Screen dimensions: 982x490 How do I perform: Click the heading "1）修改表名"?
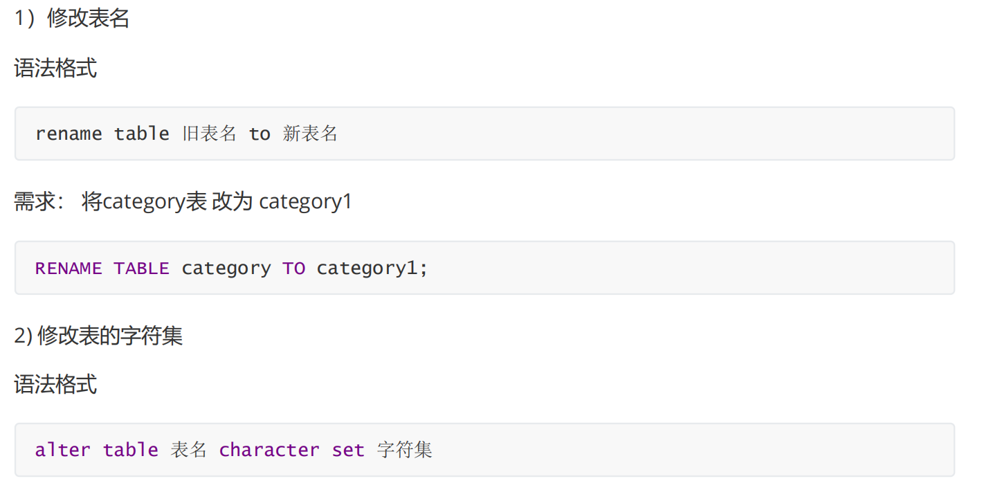pos(72,19)
